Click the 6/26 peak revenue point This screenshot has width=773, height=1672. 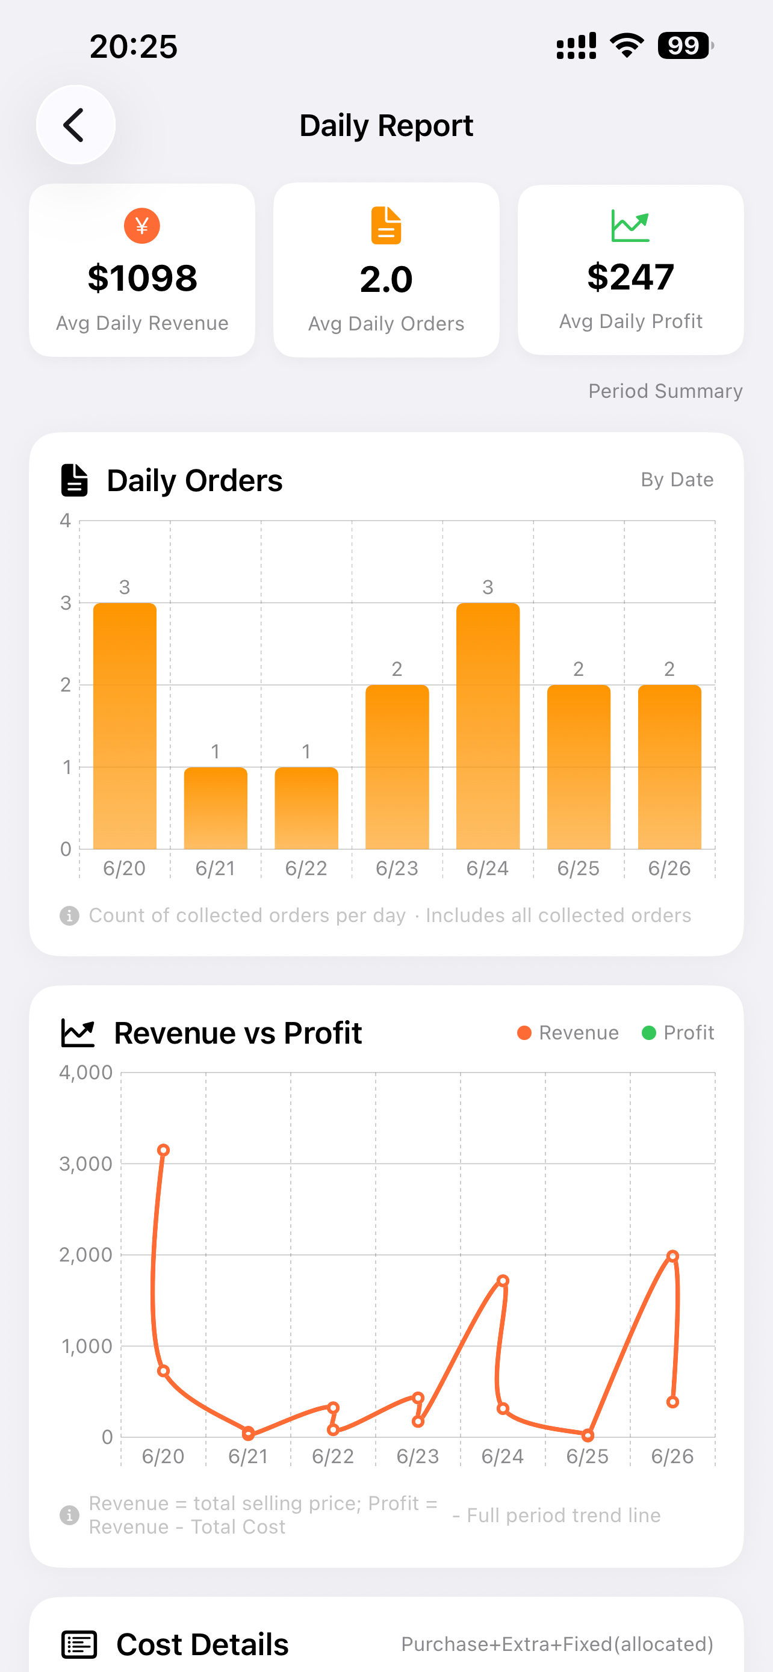coord(673,1256)
